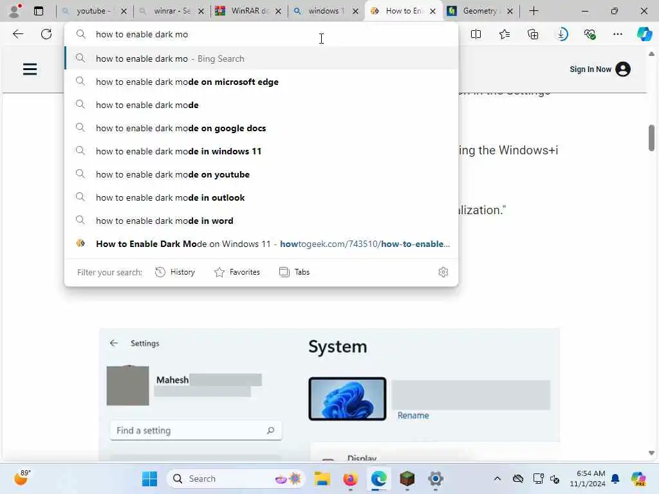Open Settings and more ellipsis menu
Screen dimensions: 659x494
(x=617, y=34)
